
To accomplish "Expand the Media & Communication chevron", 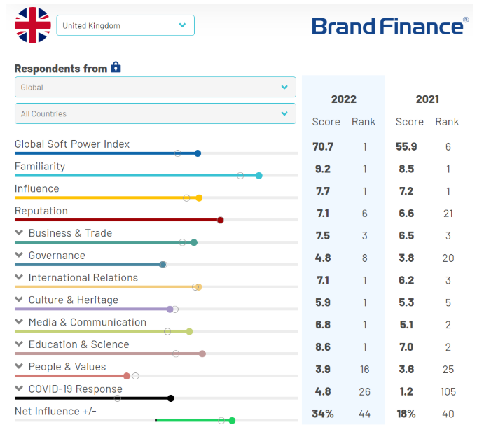I will [19, 323].
